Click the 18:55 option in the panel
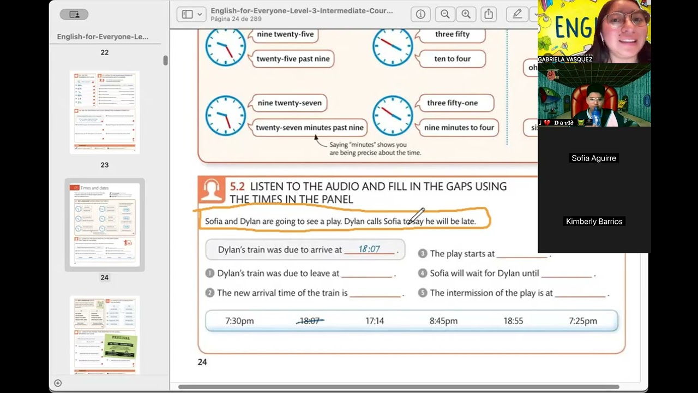This screenshot has width=698, height=393. [x=513, y=321]
